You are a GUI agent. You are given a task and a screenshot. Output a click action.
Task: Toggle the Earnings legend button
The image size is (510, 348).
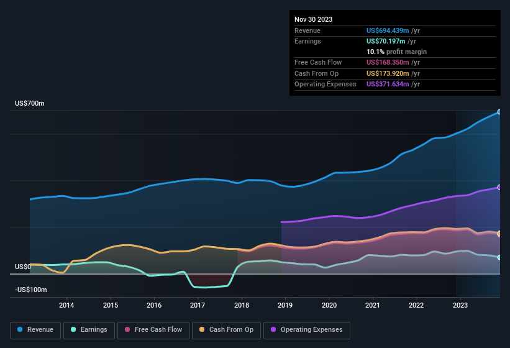click(x=89, y=330)
